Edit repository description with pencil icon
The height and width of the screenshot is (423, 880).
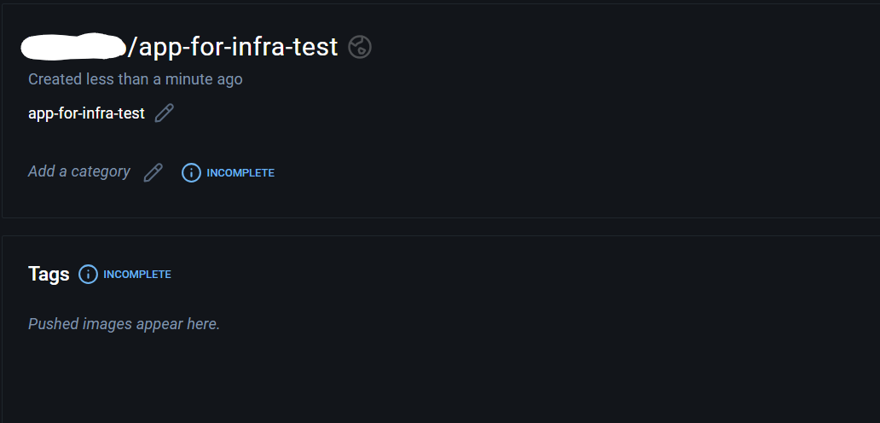point(165,113)
